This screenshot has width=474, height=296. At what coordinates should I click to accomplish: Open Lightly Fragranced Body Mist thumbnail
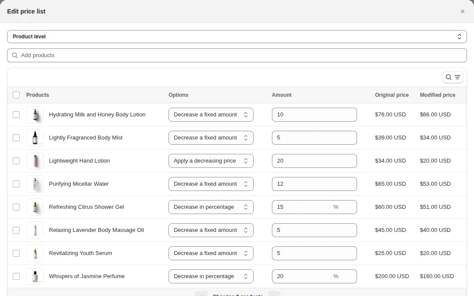click(x=35, y=138)
